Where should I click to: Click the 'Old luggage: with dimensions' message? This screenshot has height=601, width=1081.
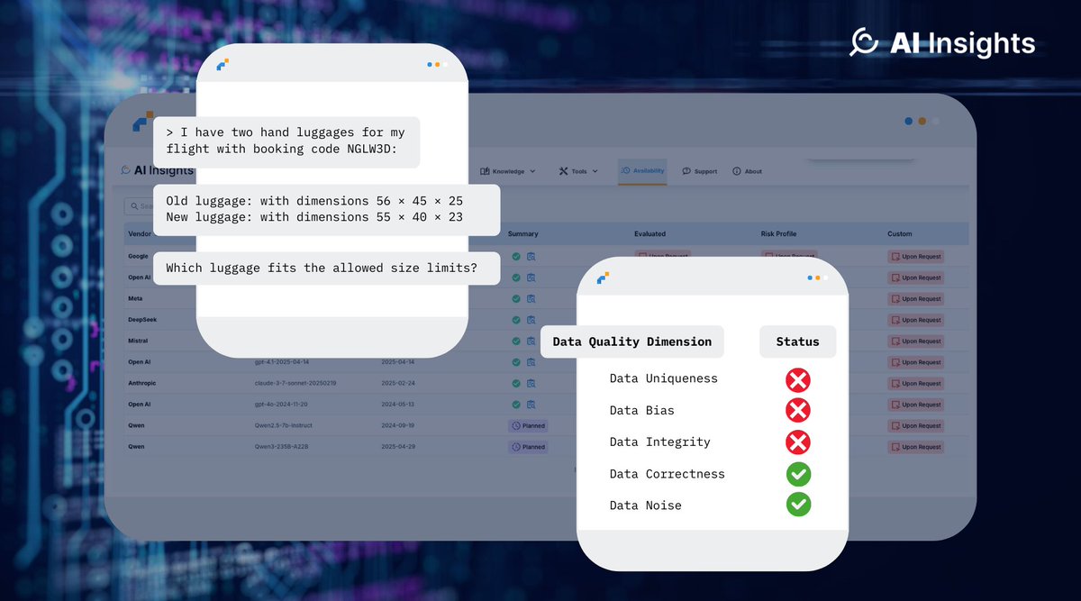click(326, 209)
